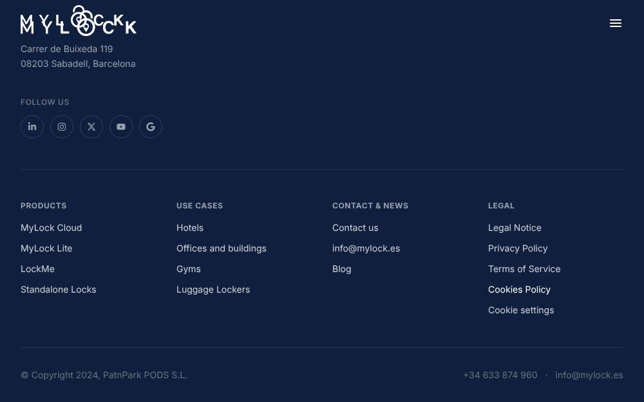Click the CONTACT & NEWS heading
The image size is (644, 402).
[370, 206]
